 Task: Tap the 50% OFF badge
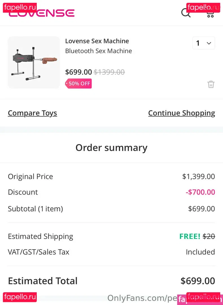[x=79, y=84]
